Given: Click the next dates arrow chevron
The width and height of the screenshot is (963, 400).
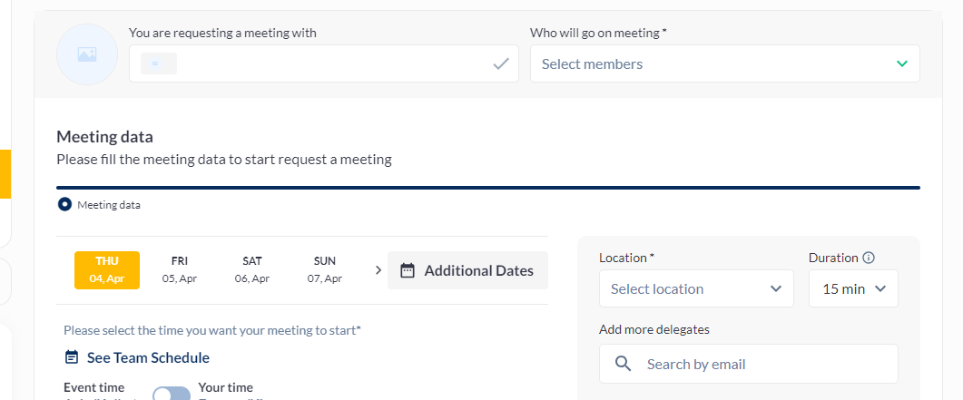Looking at the screenshot, I should pyautogui.click(x=378, y=269).
